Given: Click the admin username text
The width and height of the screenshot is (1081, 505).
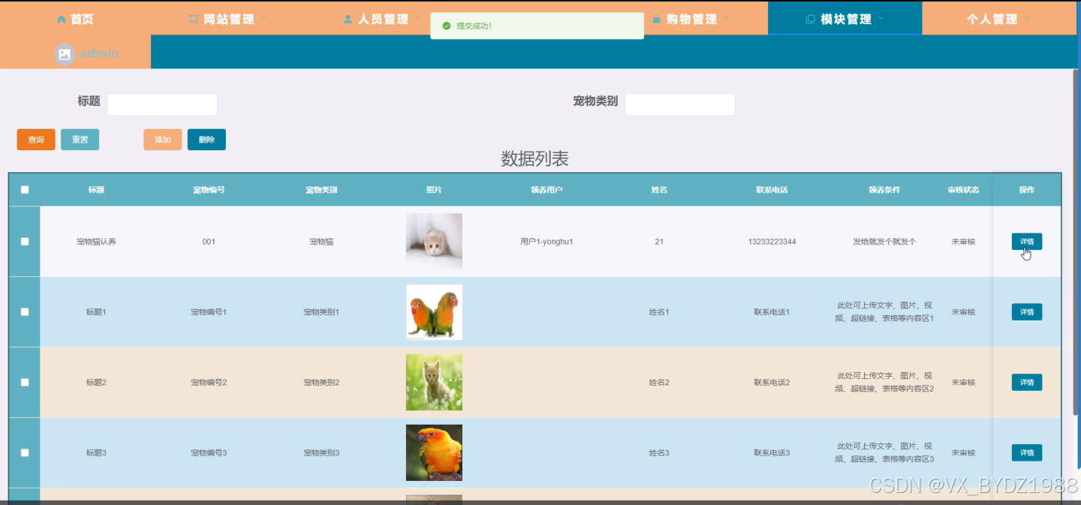Looking at the screenshot, I should [98, 54].
